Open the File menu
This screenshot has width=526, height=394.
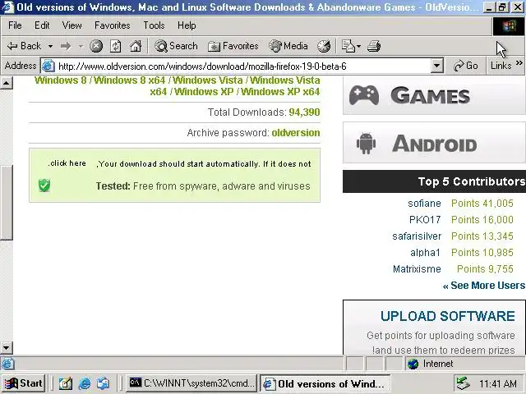(x=15, y=25)
